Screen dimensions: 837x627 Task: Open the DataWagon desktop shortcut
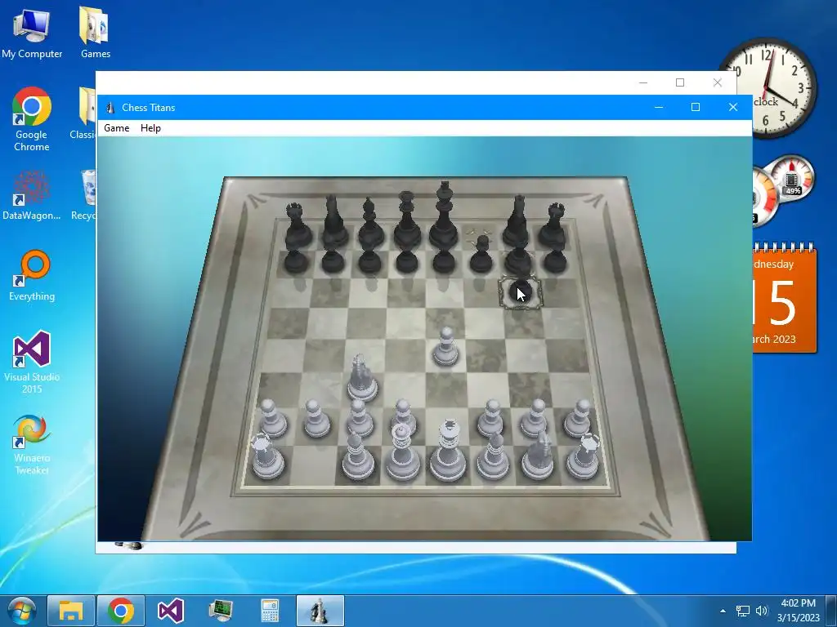pos(32,195)
